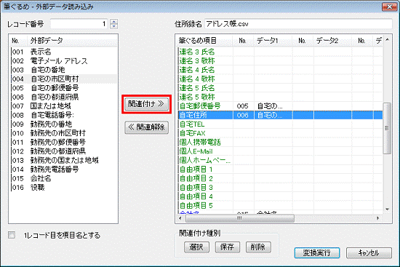The height and width of the screenshot is (267, 400).
Task: Select 自由項目 5 item
Action: click(280, 205)
